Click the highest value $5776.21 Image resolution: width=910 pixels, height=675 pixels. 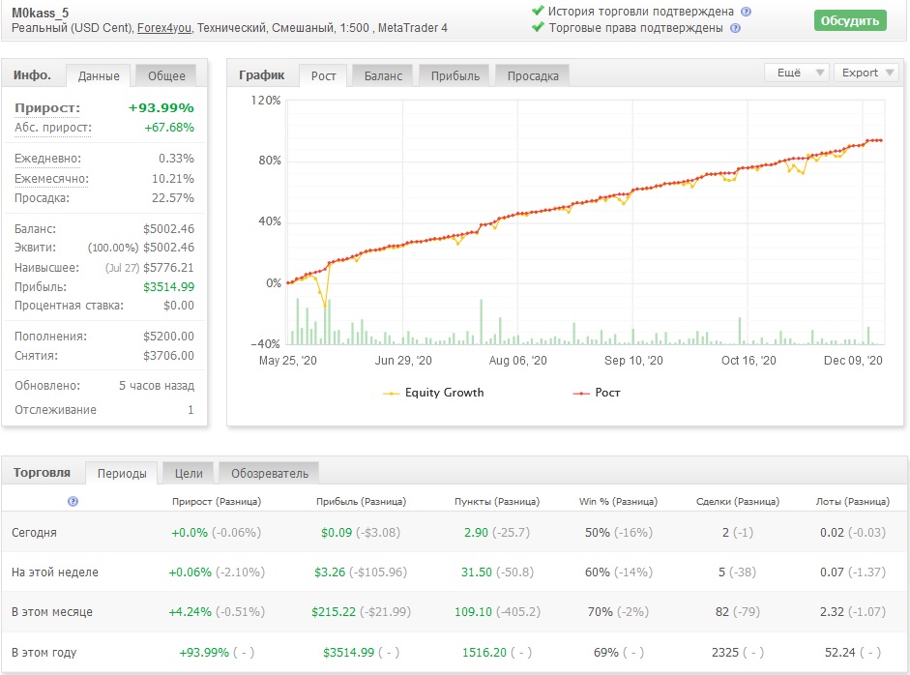pyautogui.click(x=168, y=268)
